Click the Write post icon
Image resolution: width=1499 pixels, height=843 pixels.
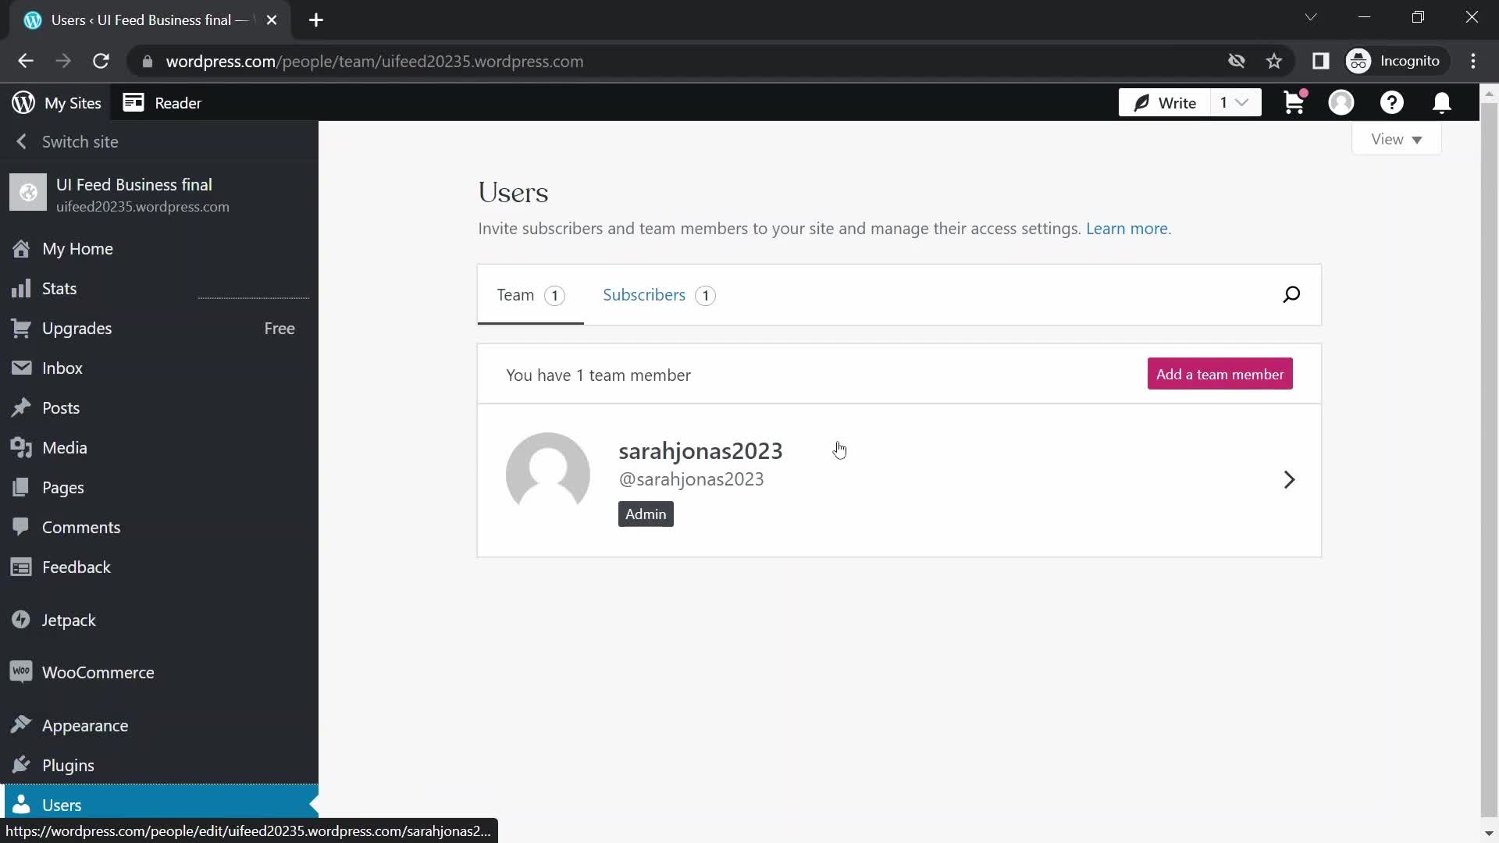[1140, 102]
